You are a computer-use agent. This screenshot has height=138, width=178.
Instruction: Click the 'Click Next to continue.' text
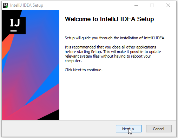click(84, 70)
